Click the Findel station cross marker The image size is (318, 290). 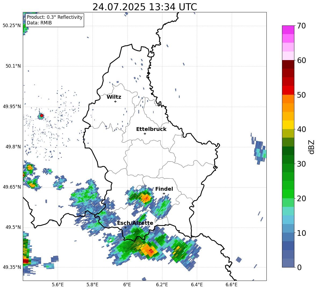[x=164, y=193]
